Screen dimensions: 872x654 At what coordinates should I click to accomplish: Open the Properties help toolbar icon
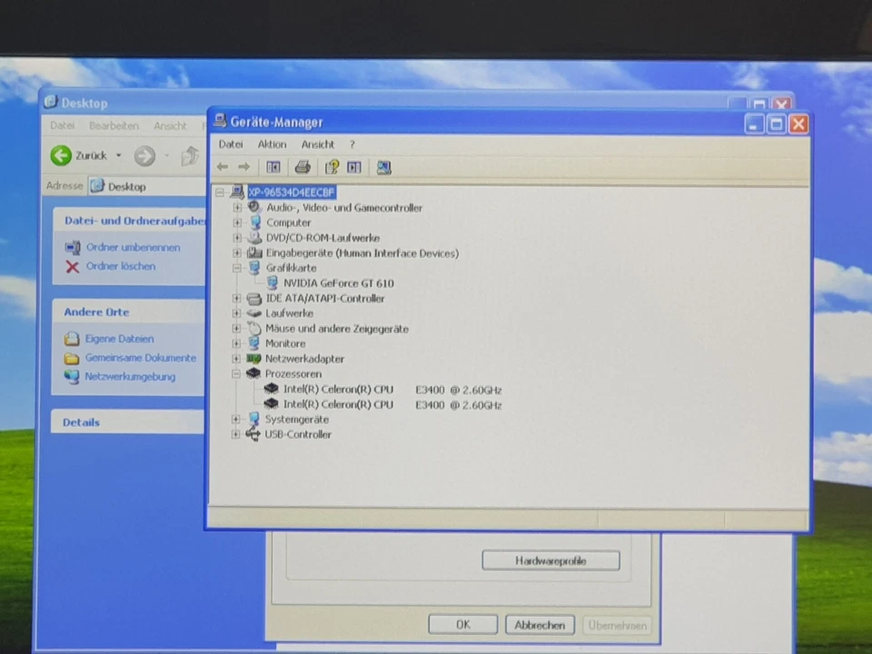coord(332,167)
